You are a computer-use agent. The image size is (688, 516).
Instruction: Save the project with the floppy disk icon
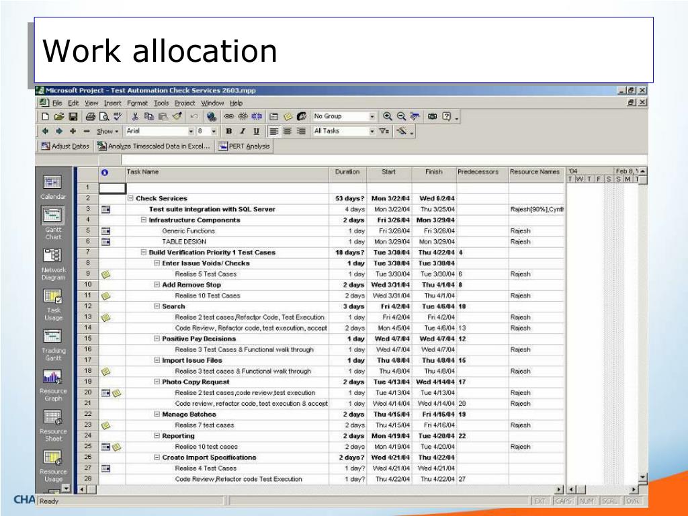pyautogui.click(x=73, y=117)
